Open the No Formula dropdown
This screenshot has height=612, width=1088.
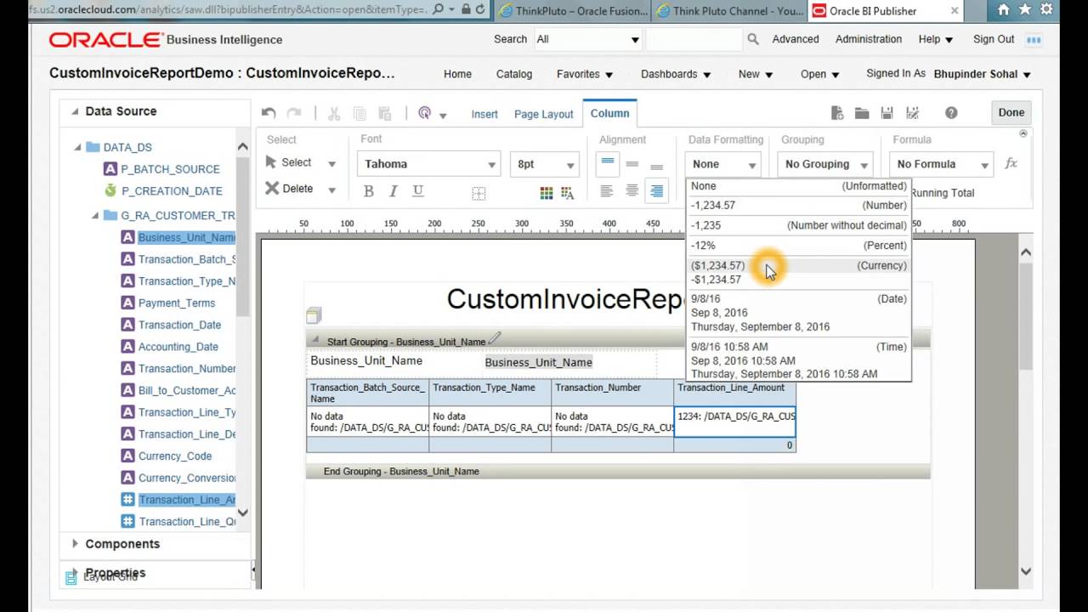[x=943, y=164]
